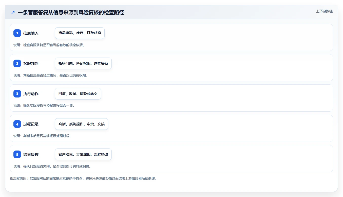Click the 商品资料、库存、订单状态 chip
This screenshot has height=197, width=343.
click(80, 33)
